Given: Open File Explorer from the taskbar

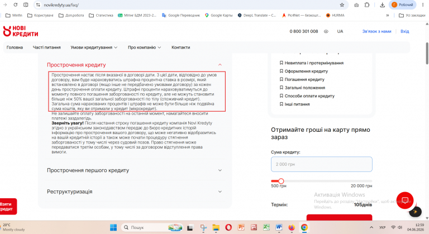Looking at the screenshot, I should tap(216, 227).
